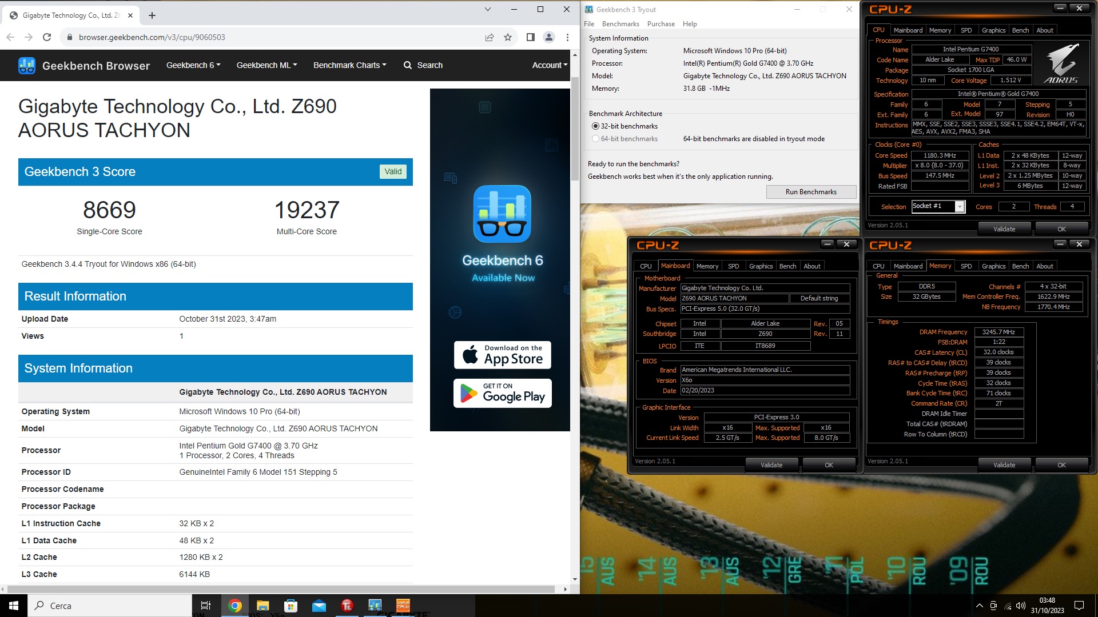Open Graphics tab in CPU-Z Mainboard window
The height and width of the screenshot is (617, 1098).
click(761, 266)
